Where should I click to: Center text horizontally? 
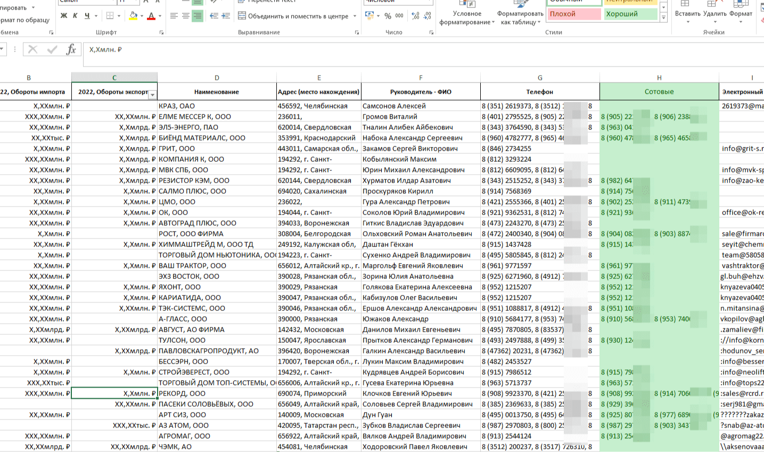[186, 16]
